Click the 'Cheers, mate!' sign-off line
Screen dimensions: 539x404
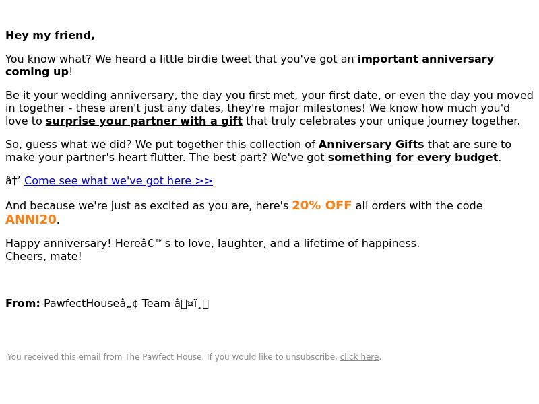point(44,257)
